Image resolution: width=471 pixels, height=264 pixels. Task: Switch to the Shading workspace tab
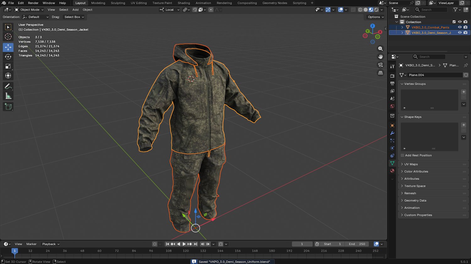click(184, 3)
